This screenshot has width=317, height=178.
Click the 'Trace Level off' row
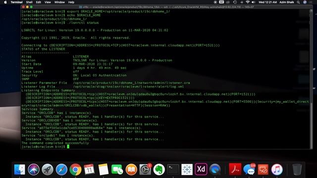50,71
